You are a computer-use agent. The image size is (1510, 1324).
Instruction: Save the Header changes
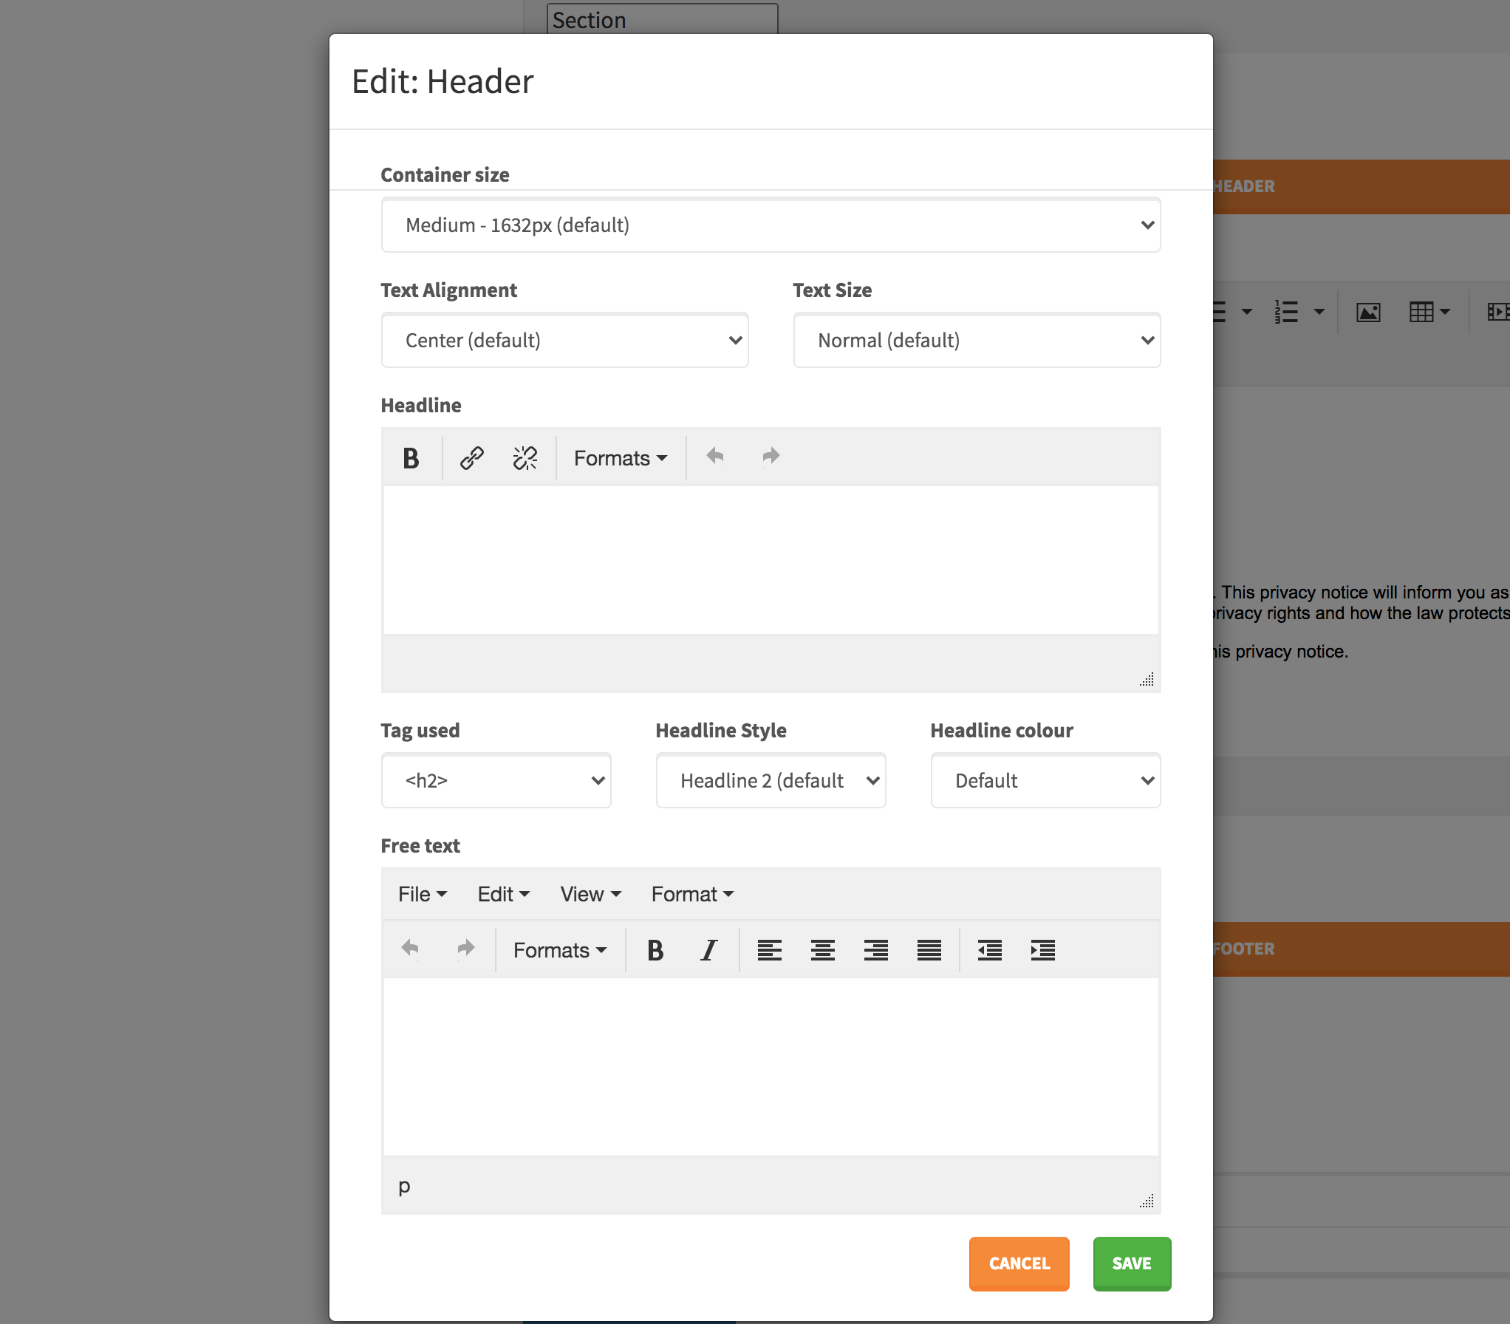pyautogui.click(x=1132, y=1263)
